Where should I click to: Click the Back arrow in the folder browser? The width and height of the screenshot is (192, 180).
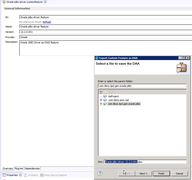(106, 92)
